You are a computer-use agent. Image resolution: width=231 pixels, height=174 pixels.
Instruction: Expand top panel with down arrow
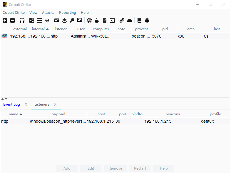pos(6,99)
